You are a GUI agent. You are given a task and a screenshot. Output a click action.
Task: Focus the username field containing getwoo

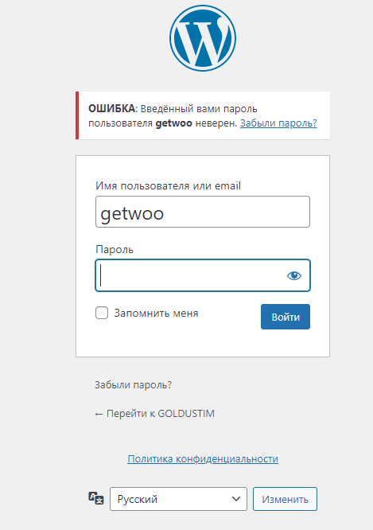pos(203,212)
